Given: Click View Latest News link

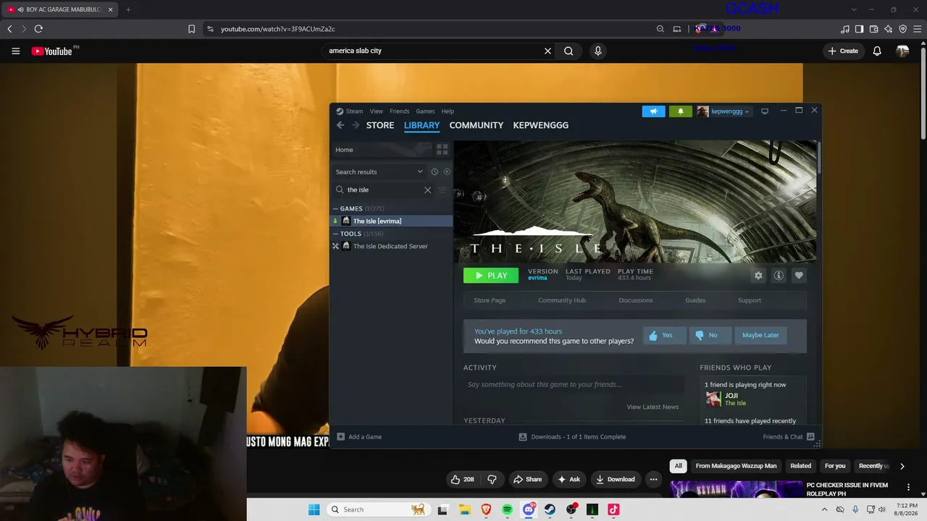Looking at the screenshot, I should [653, 407].
